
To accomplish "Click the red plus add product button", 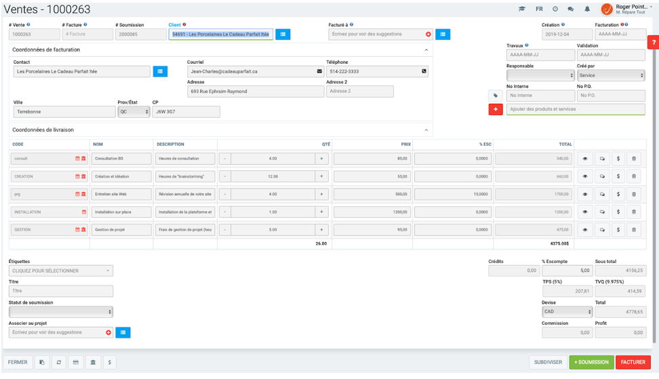I will [x=496, y=109].
